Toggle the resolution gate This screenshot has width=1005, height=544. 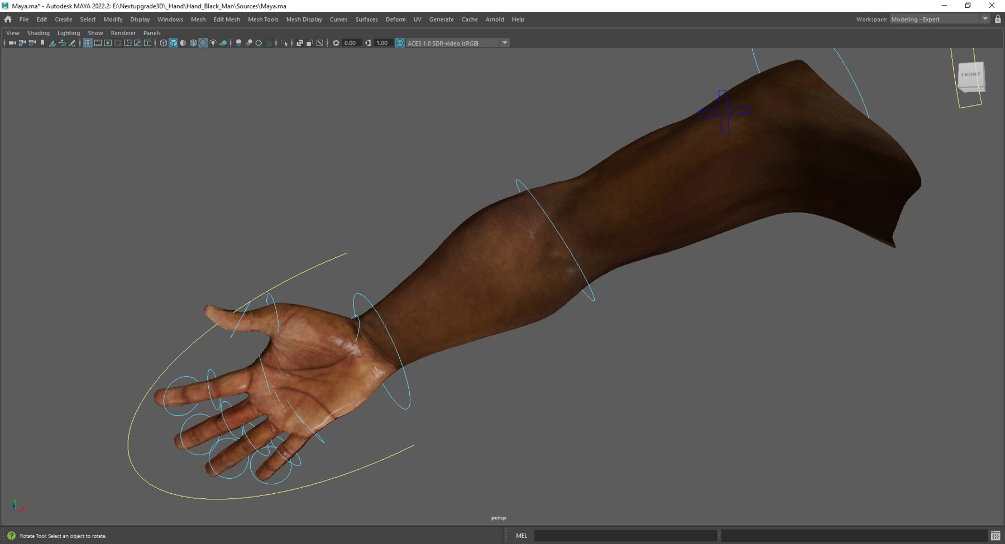coord(108,42)
